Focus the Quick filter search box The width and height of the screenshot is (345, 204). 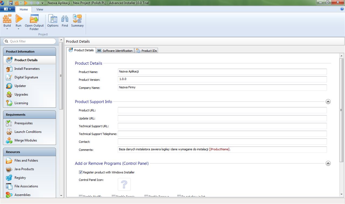pos(30,41)
